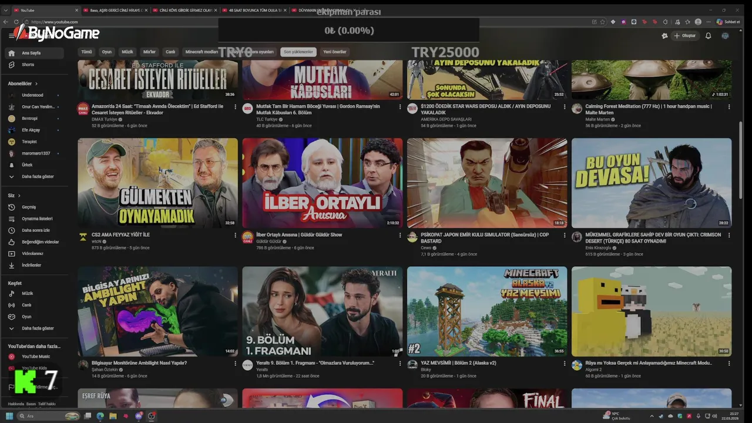The image size is (752, 423).
Task: Open the Windows Start menu
Action: 8,416
